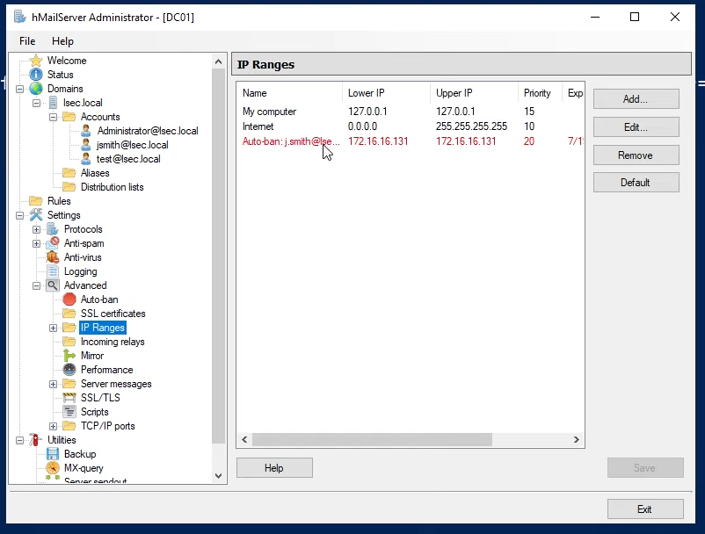Collapse the Settings tree node
This screenshot has height=534, width=705.
pos(20,215)
